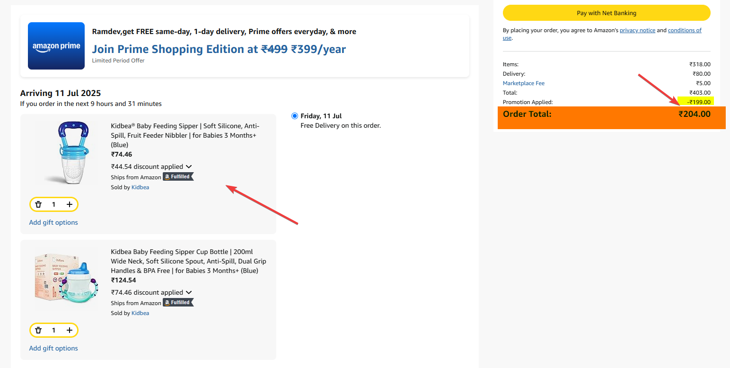This screenshot has height=368, width=730.
Task: Click Promotion Applied -₹199.00 value
Action: [699, 102]
